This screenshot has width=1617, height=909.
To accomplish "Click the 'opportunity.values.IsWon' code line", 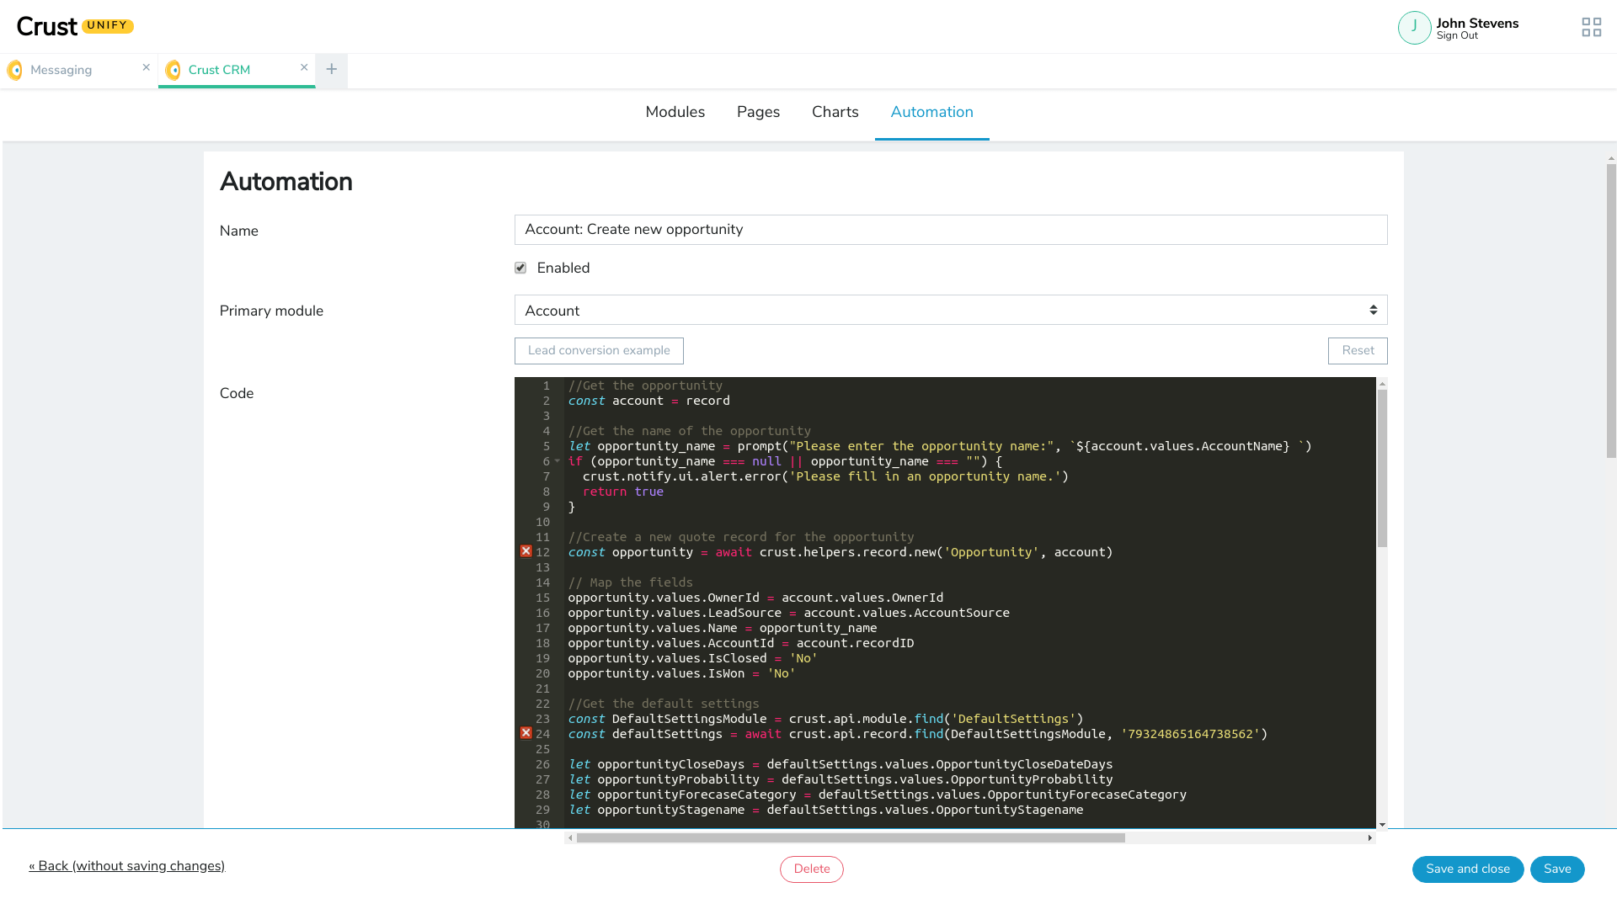I will pos(681,673).
